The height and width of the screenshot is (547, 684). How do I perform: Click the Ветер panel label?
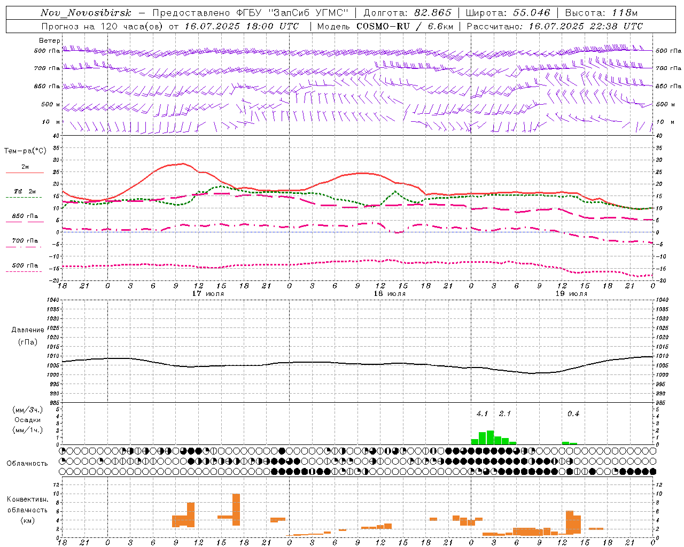point(49,41)
